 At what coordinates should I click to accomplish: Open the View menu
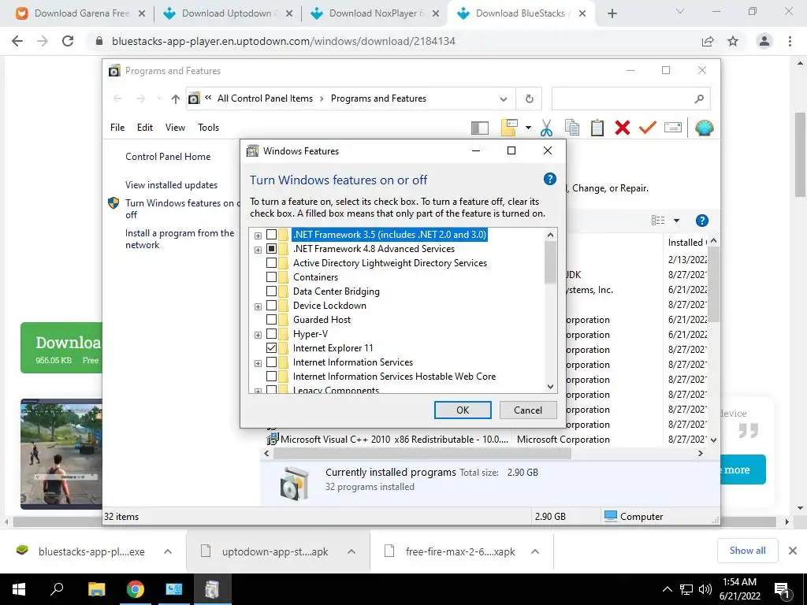[175, 128]
